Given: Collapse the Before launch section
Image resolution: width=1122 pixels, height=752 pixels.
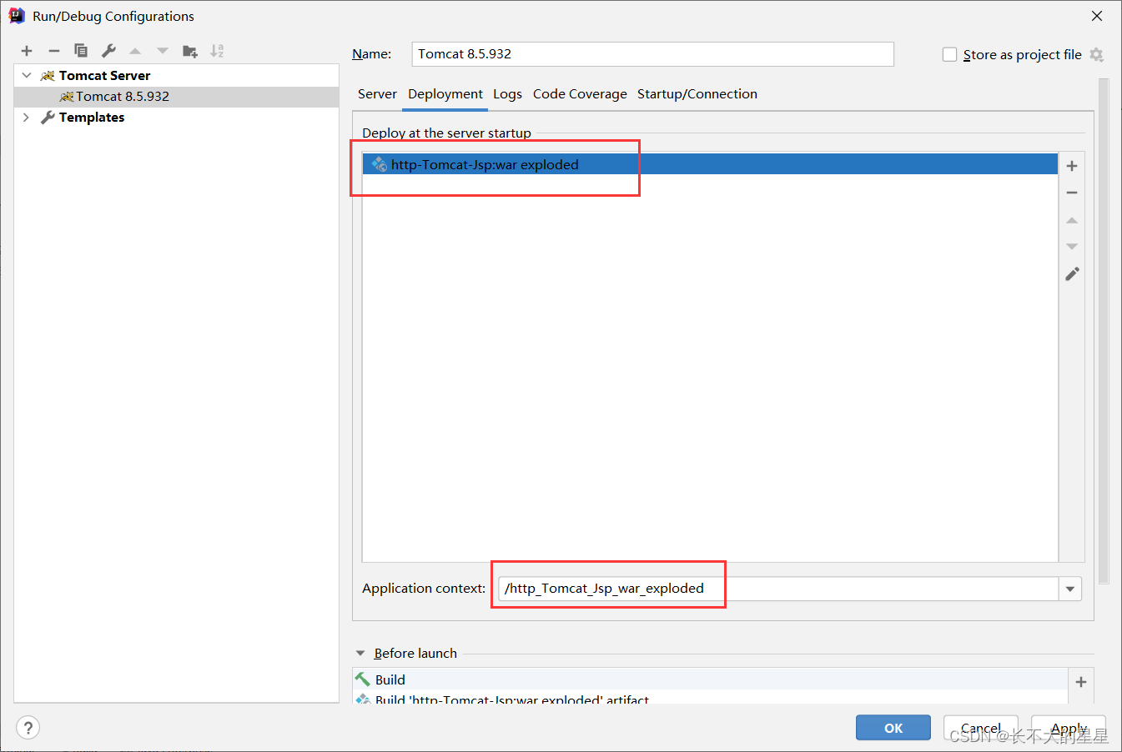Looking at the screenshot, I should click(360, 654).
